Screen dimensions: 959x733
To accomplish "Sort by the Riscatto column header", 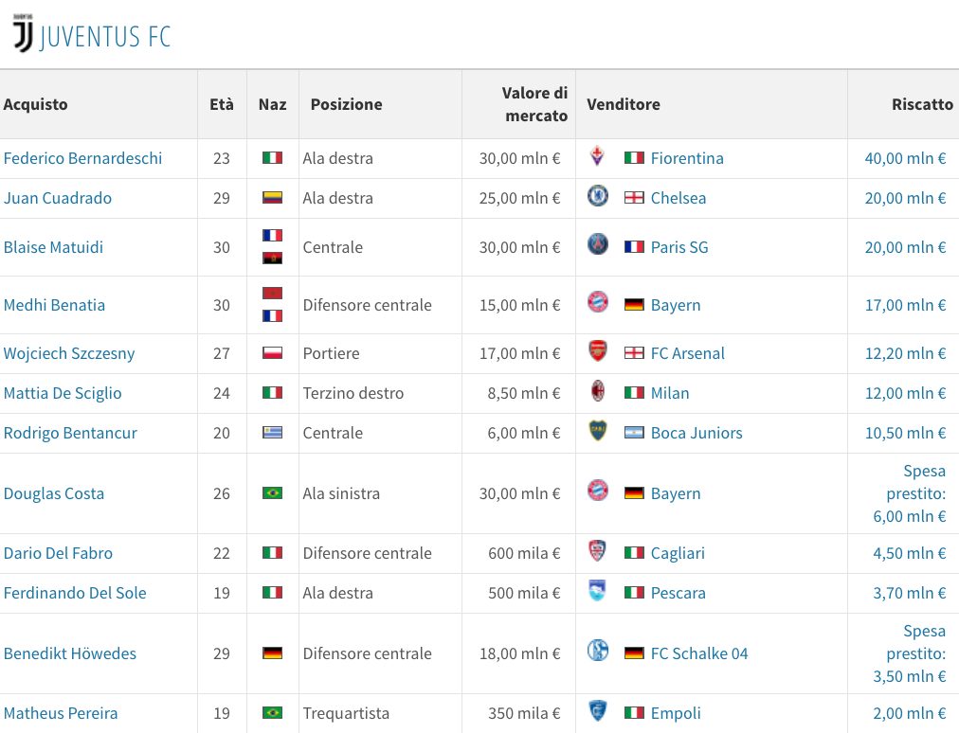I will tap(922, 104).
